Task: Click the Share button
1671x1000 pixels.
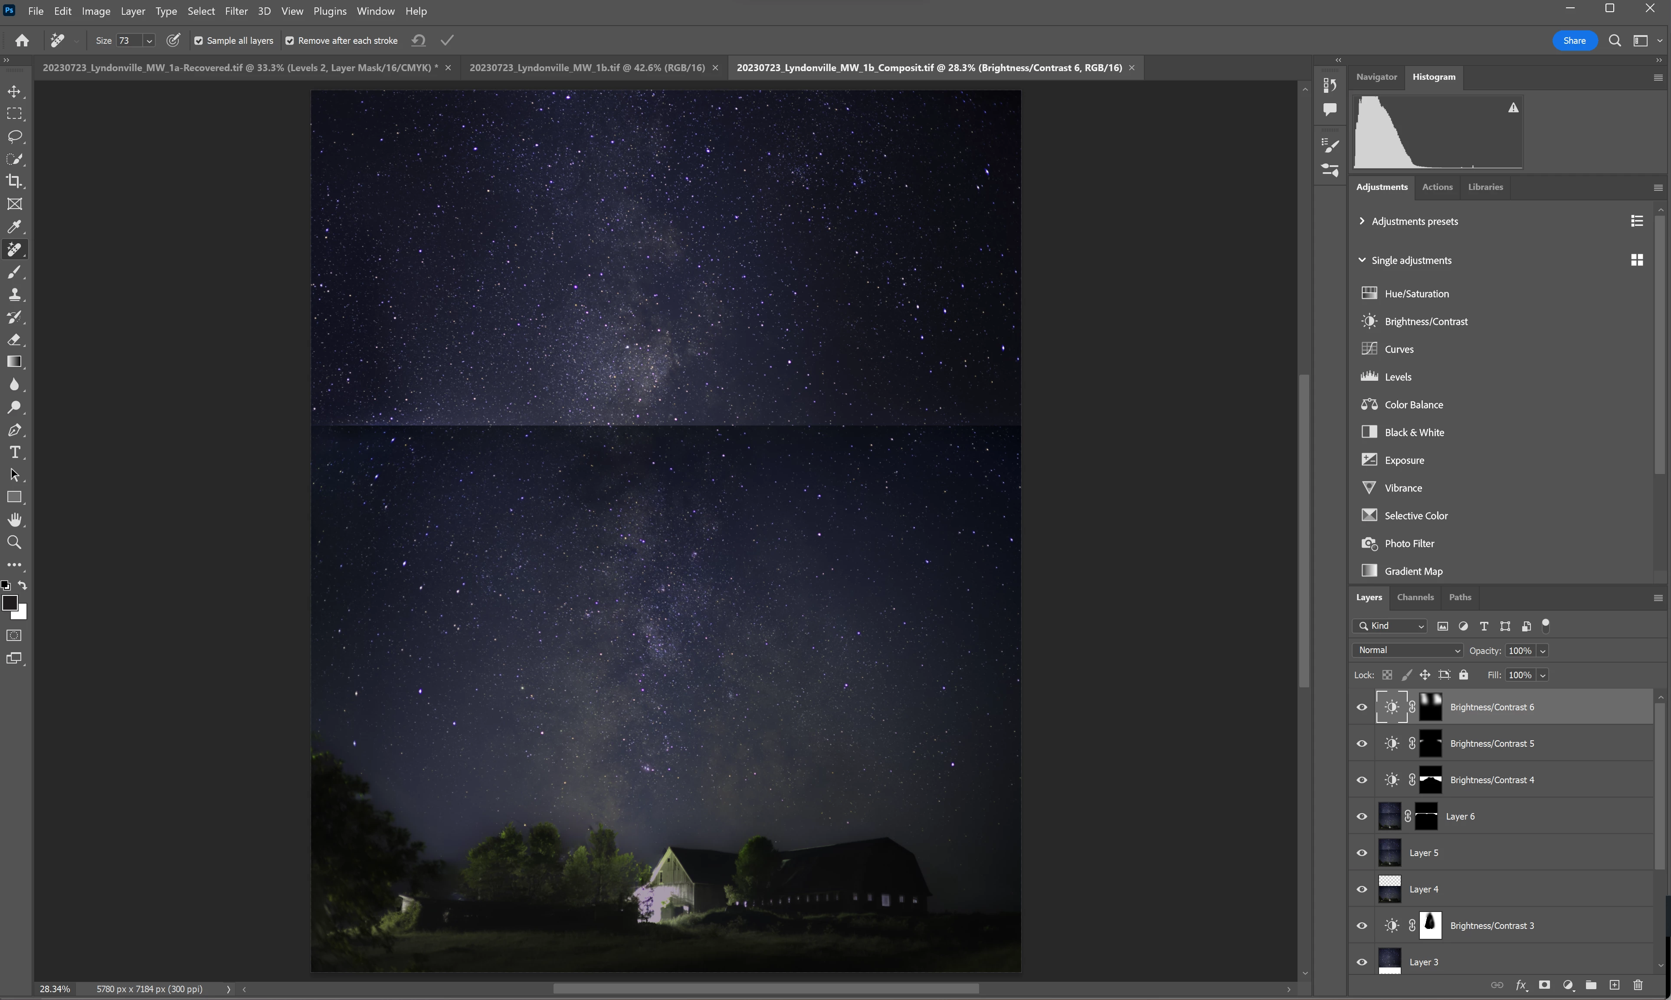Action: pos(1574,40)
